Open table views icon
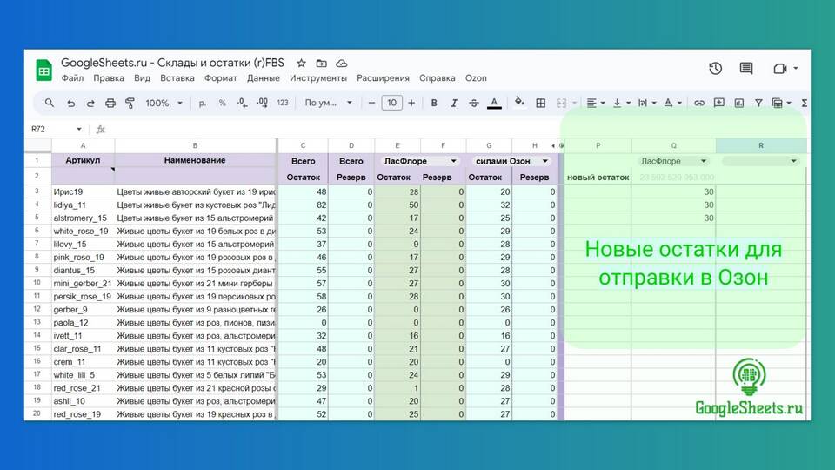This screenshot has width=835, height=470. [778, 103]
